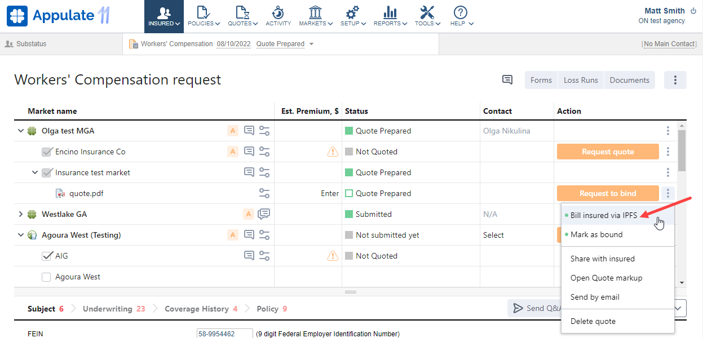Click the Loss Runs button
Image resolution: width=703 pixels, height=338 pixels.
581,80
